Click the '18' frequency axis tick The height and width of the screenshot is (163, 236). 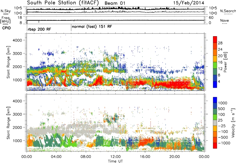[20, 18]
